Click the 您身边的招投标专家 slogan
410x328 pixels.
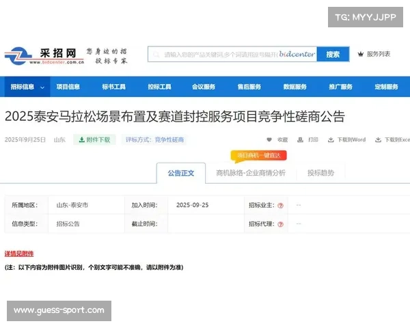point(107,56)
